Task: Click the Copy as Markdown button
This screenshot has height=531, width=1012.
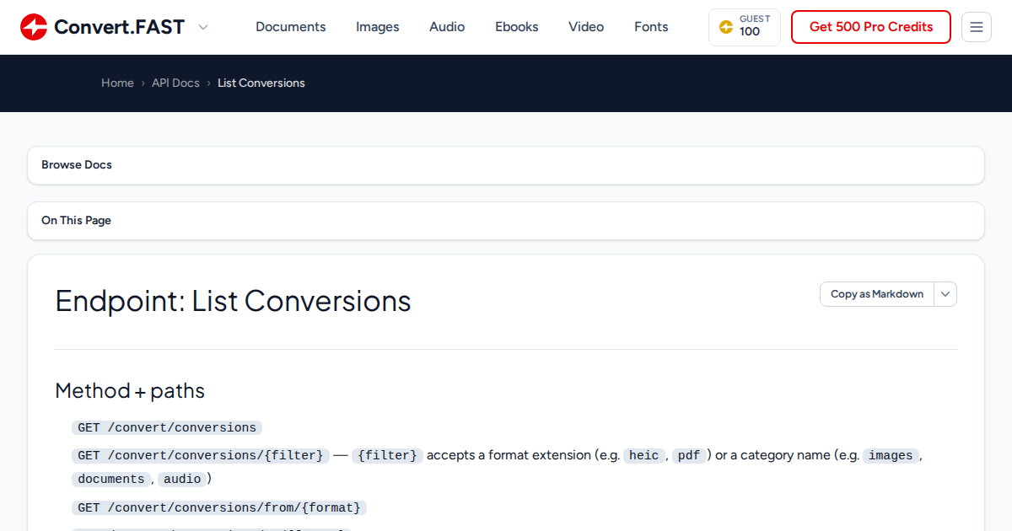Action: (877, 294)
